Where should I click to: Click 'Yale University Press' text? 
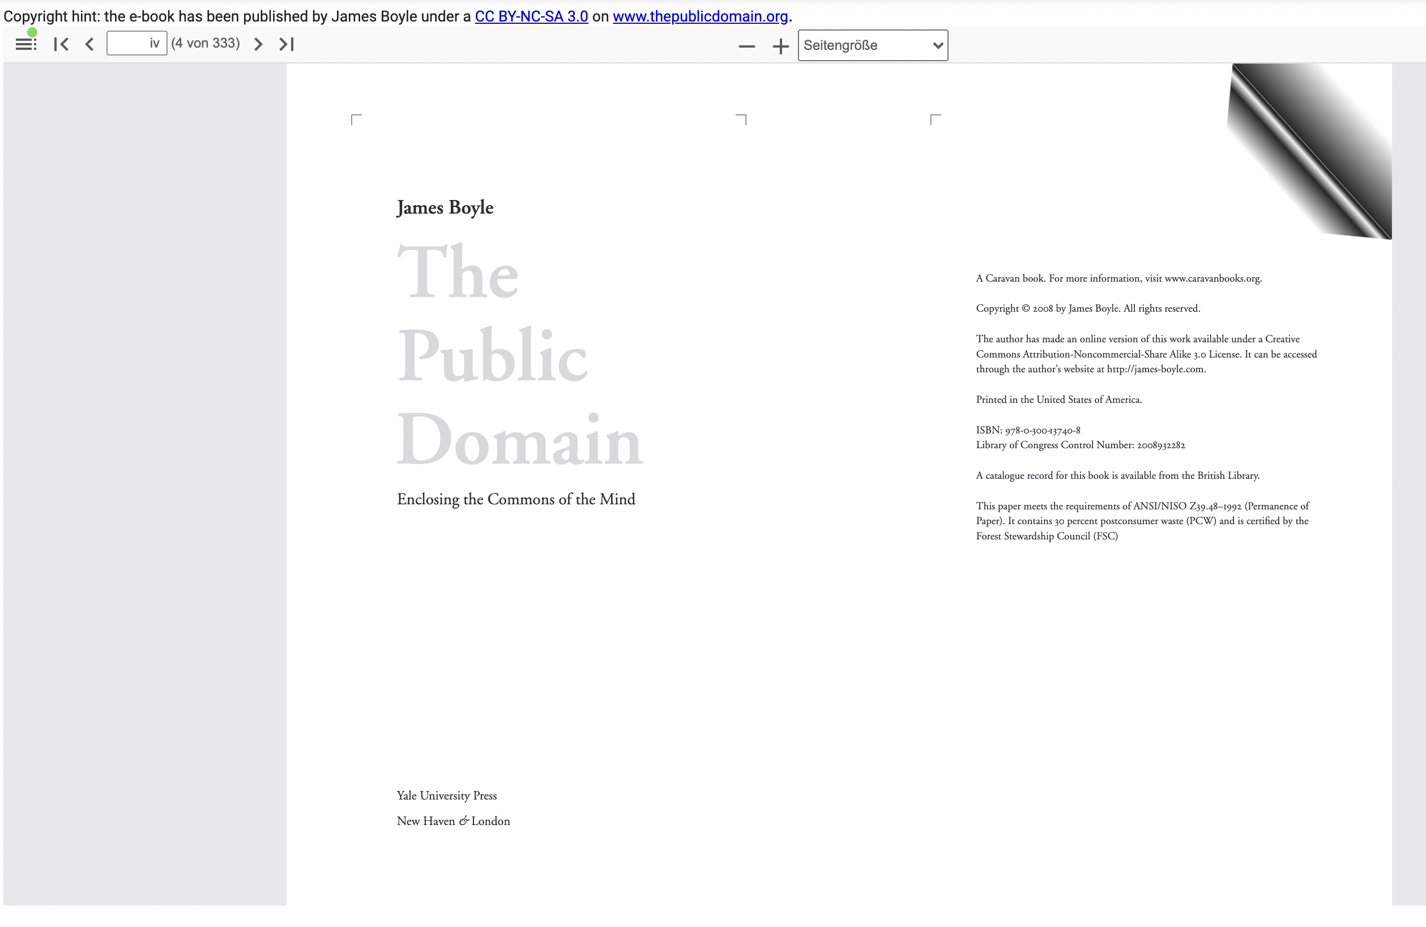(x=446, y=796)
